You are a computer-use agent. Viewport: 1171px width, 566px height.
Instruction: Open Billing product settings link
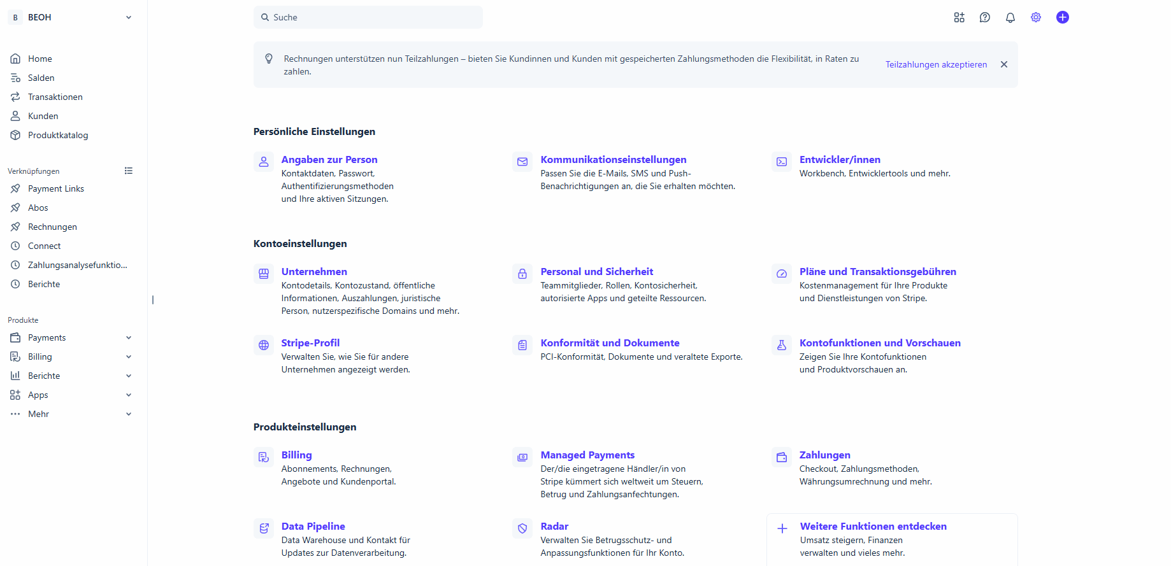[297, 455]
